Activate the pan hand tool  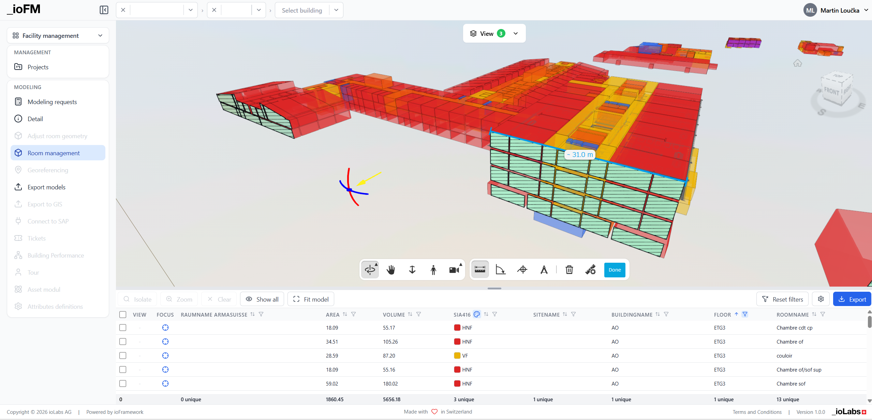coord(391,270)
